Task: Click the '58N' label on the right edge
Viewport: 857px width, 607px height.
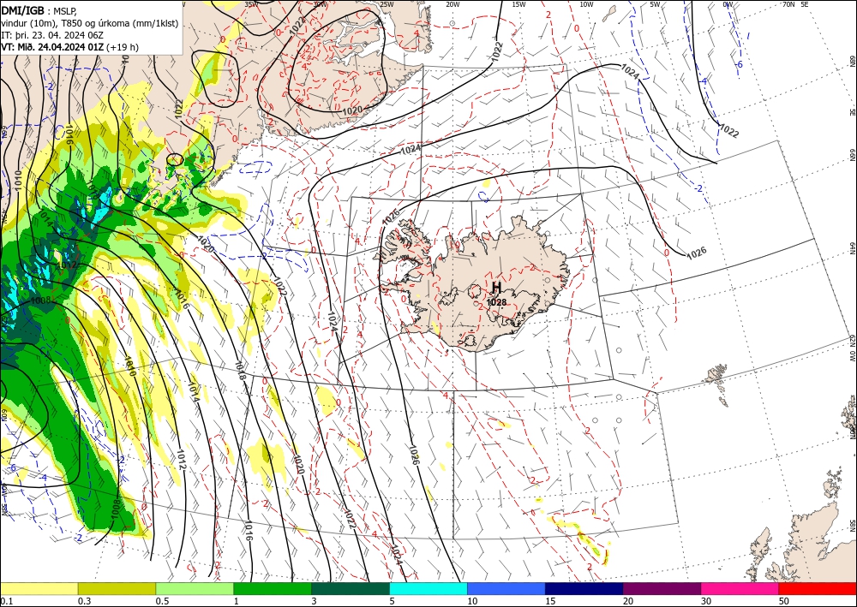Action: [x=852, y=526]
